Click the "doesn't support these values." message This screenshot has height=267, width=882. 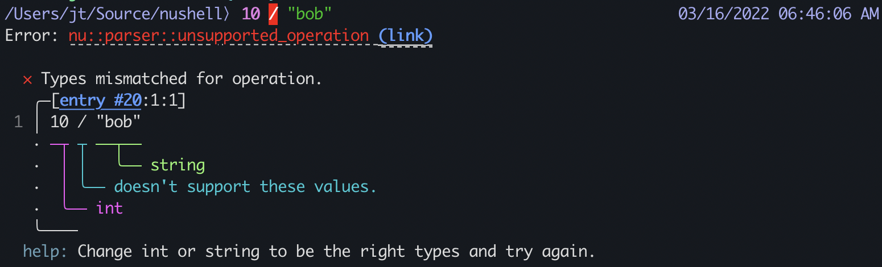245,187
